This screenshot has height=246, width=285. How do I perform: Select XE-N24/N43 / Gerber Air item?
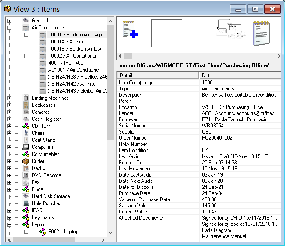[77, 91]
